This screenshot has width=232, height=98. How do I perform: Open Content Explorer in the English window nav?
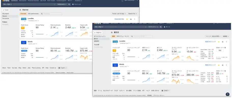coord(61,1)
